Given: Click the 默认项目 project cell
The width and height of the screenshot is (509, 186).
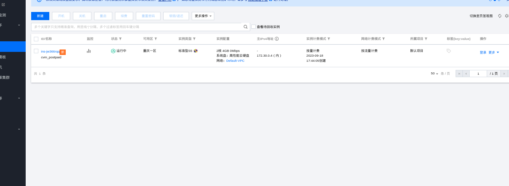Looking at the screenshot, I should pyautogui.click(x=417, y=51).
